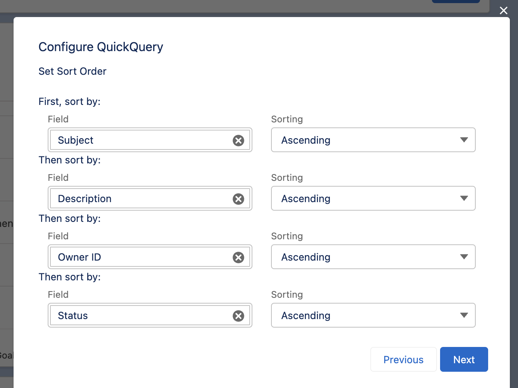Click the arrow on the Owner ID Sorting selector
Viewport: 518px width, 388px height.
[464, 257]
